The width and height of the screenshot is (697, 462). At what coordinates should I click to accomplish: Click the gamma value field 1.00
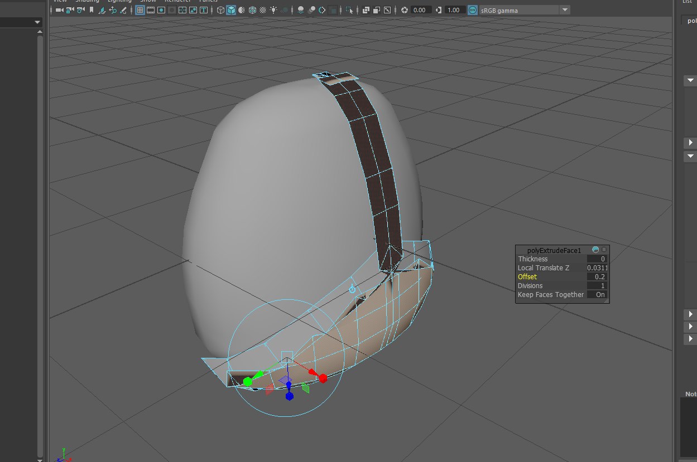tap(455, 10)
